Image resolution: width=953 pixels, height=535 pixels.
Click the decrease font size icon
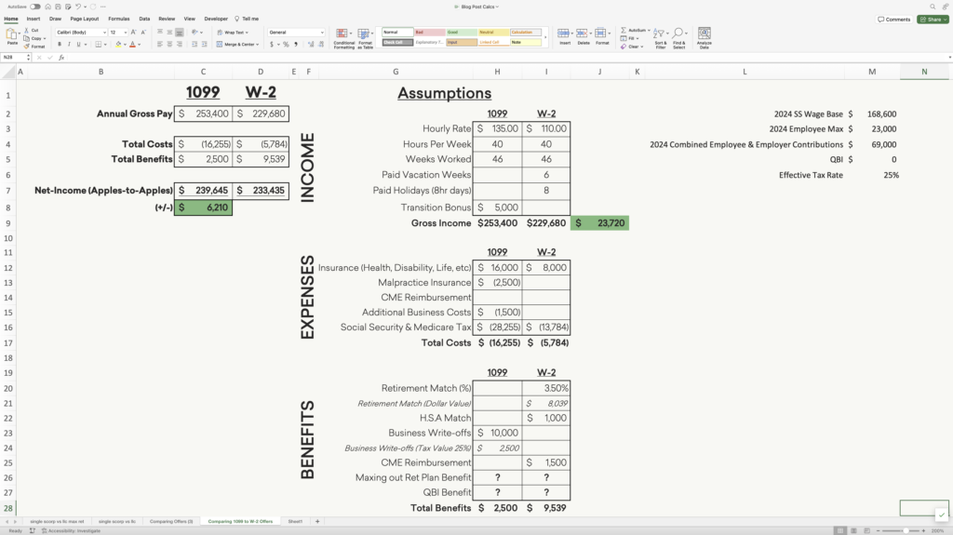tap(143, 33)
